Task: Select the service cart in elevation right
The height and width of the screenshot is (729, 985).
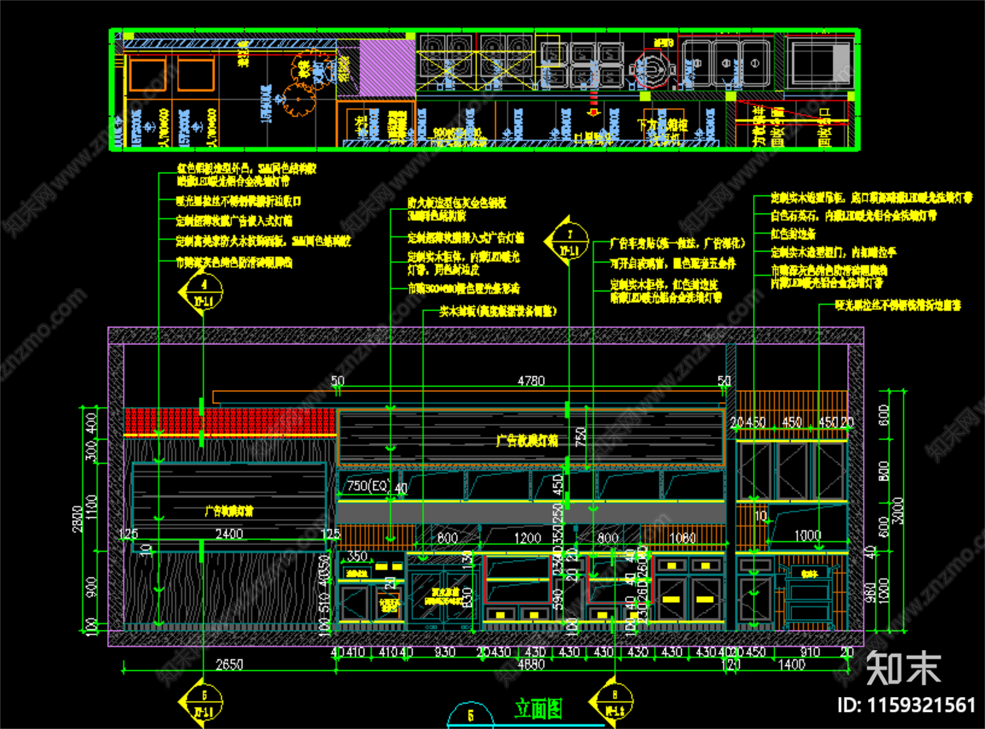Action: coord(810,597)
